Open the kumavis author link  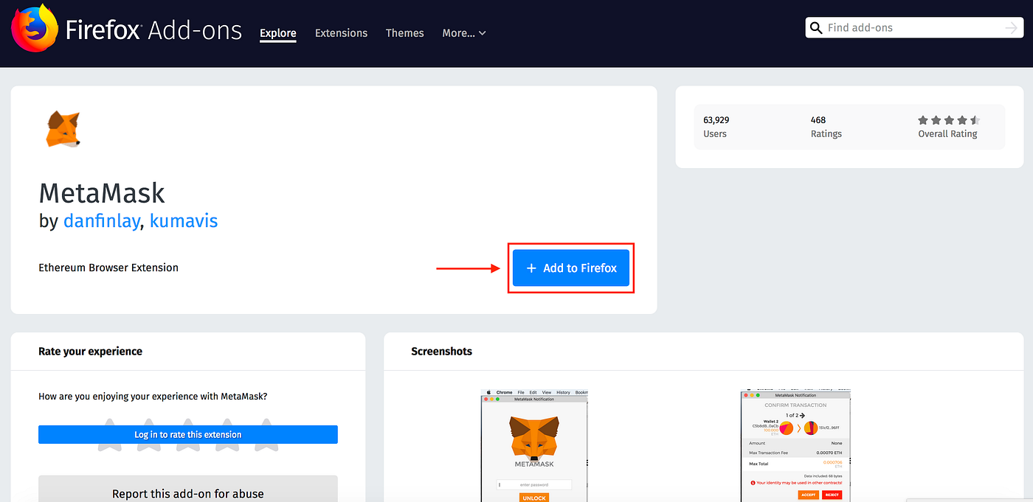click(x=184, y=220)
